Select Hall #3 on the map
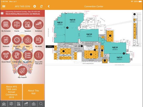The height and width of the screenshot is (107, 143). 89,34
